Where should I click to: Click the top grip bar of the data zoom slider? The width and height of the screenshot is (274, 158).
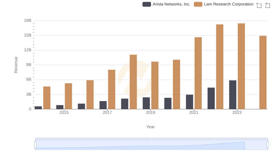(x=151, y=138)
